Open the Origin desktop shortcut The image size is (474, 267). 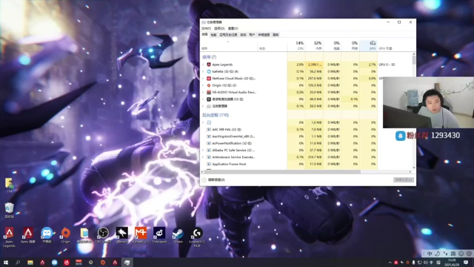[66, 235]
